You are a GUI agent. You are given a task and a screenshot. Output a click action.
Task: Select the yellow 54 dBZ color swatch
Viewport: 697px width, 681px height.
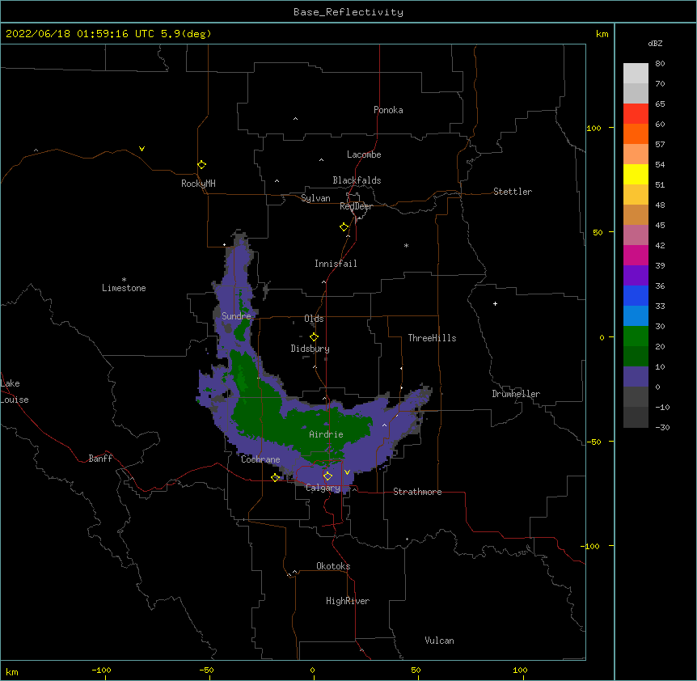636,174
